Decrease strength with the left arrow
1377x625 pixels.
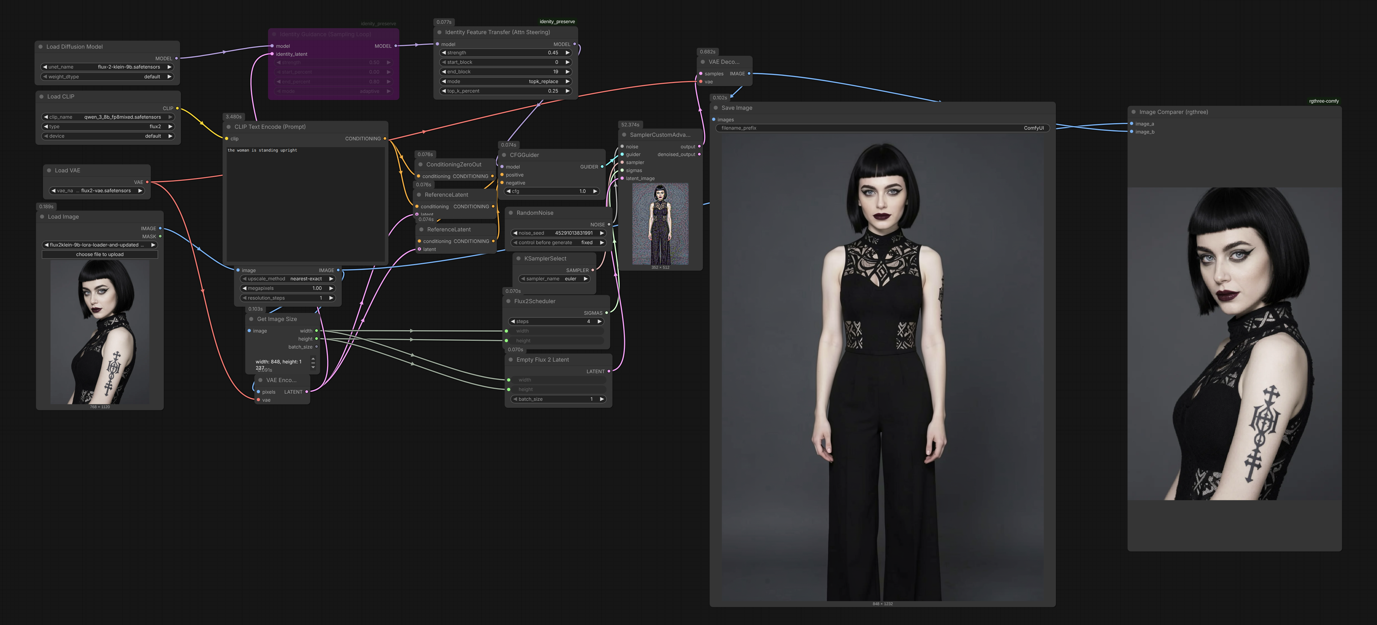click(444, 53)
